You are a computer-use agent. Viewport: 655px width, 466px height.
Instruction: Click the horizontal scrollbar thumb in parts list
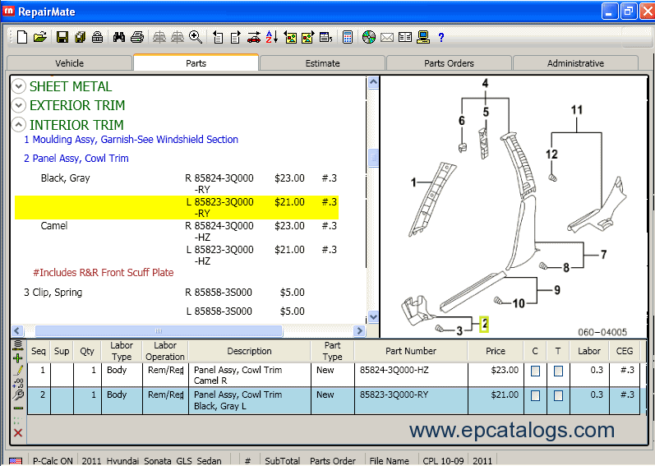159,330
